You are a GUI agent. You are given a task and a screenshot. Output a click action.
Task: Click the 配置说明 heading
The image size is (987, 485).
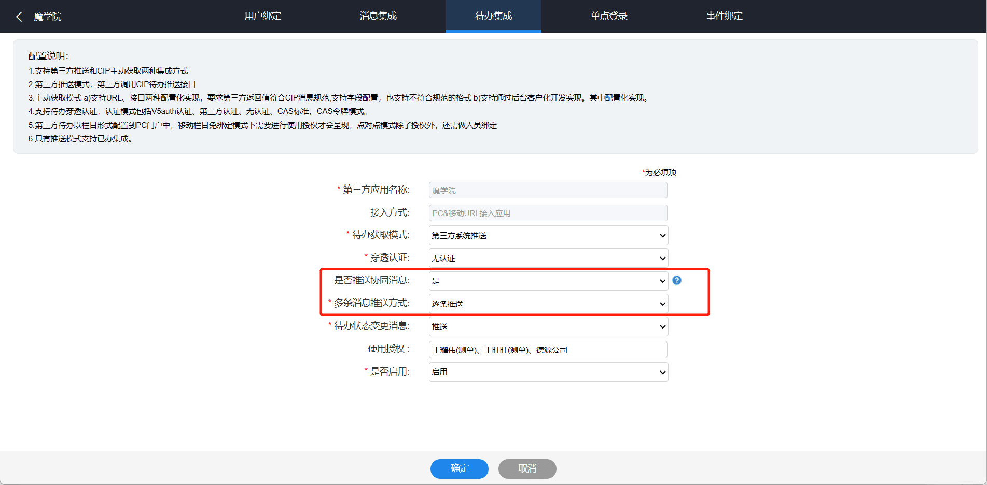(x=48, y=56)
